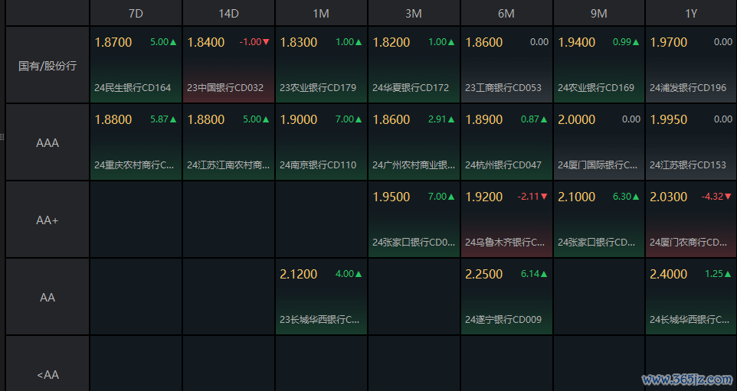Screen dimensions: 737x391
Task: Click the red down arrow in 23中国银行CD032 cell
Action: pyautogui.click(x=266, y=42)
